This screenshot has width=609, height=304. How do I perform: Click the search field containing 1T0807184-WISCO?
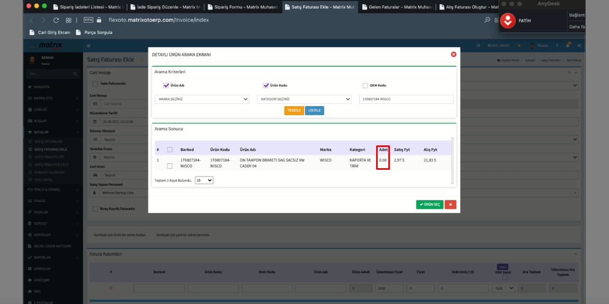[406, 99]
